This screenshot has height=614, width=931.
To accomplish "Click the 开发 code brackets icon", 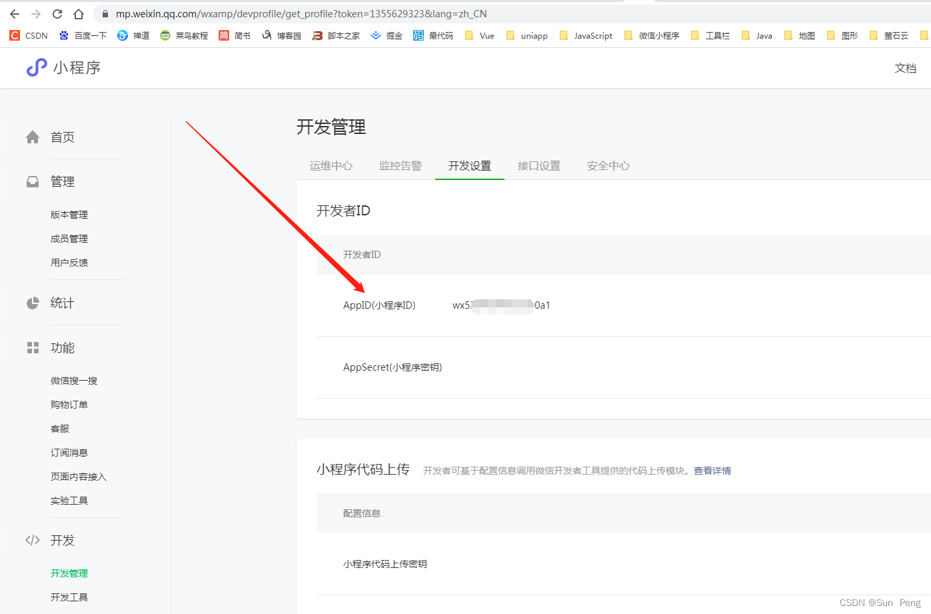I will pos(33,541).
